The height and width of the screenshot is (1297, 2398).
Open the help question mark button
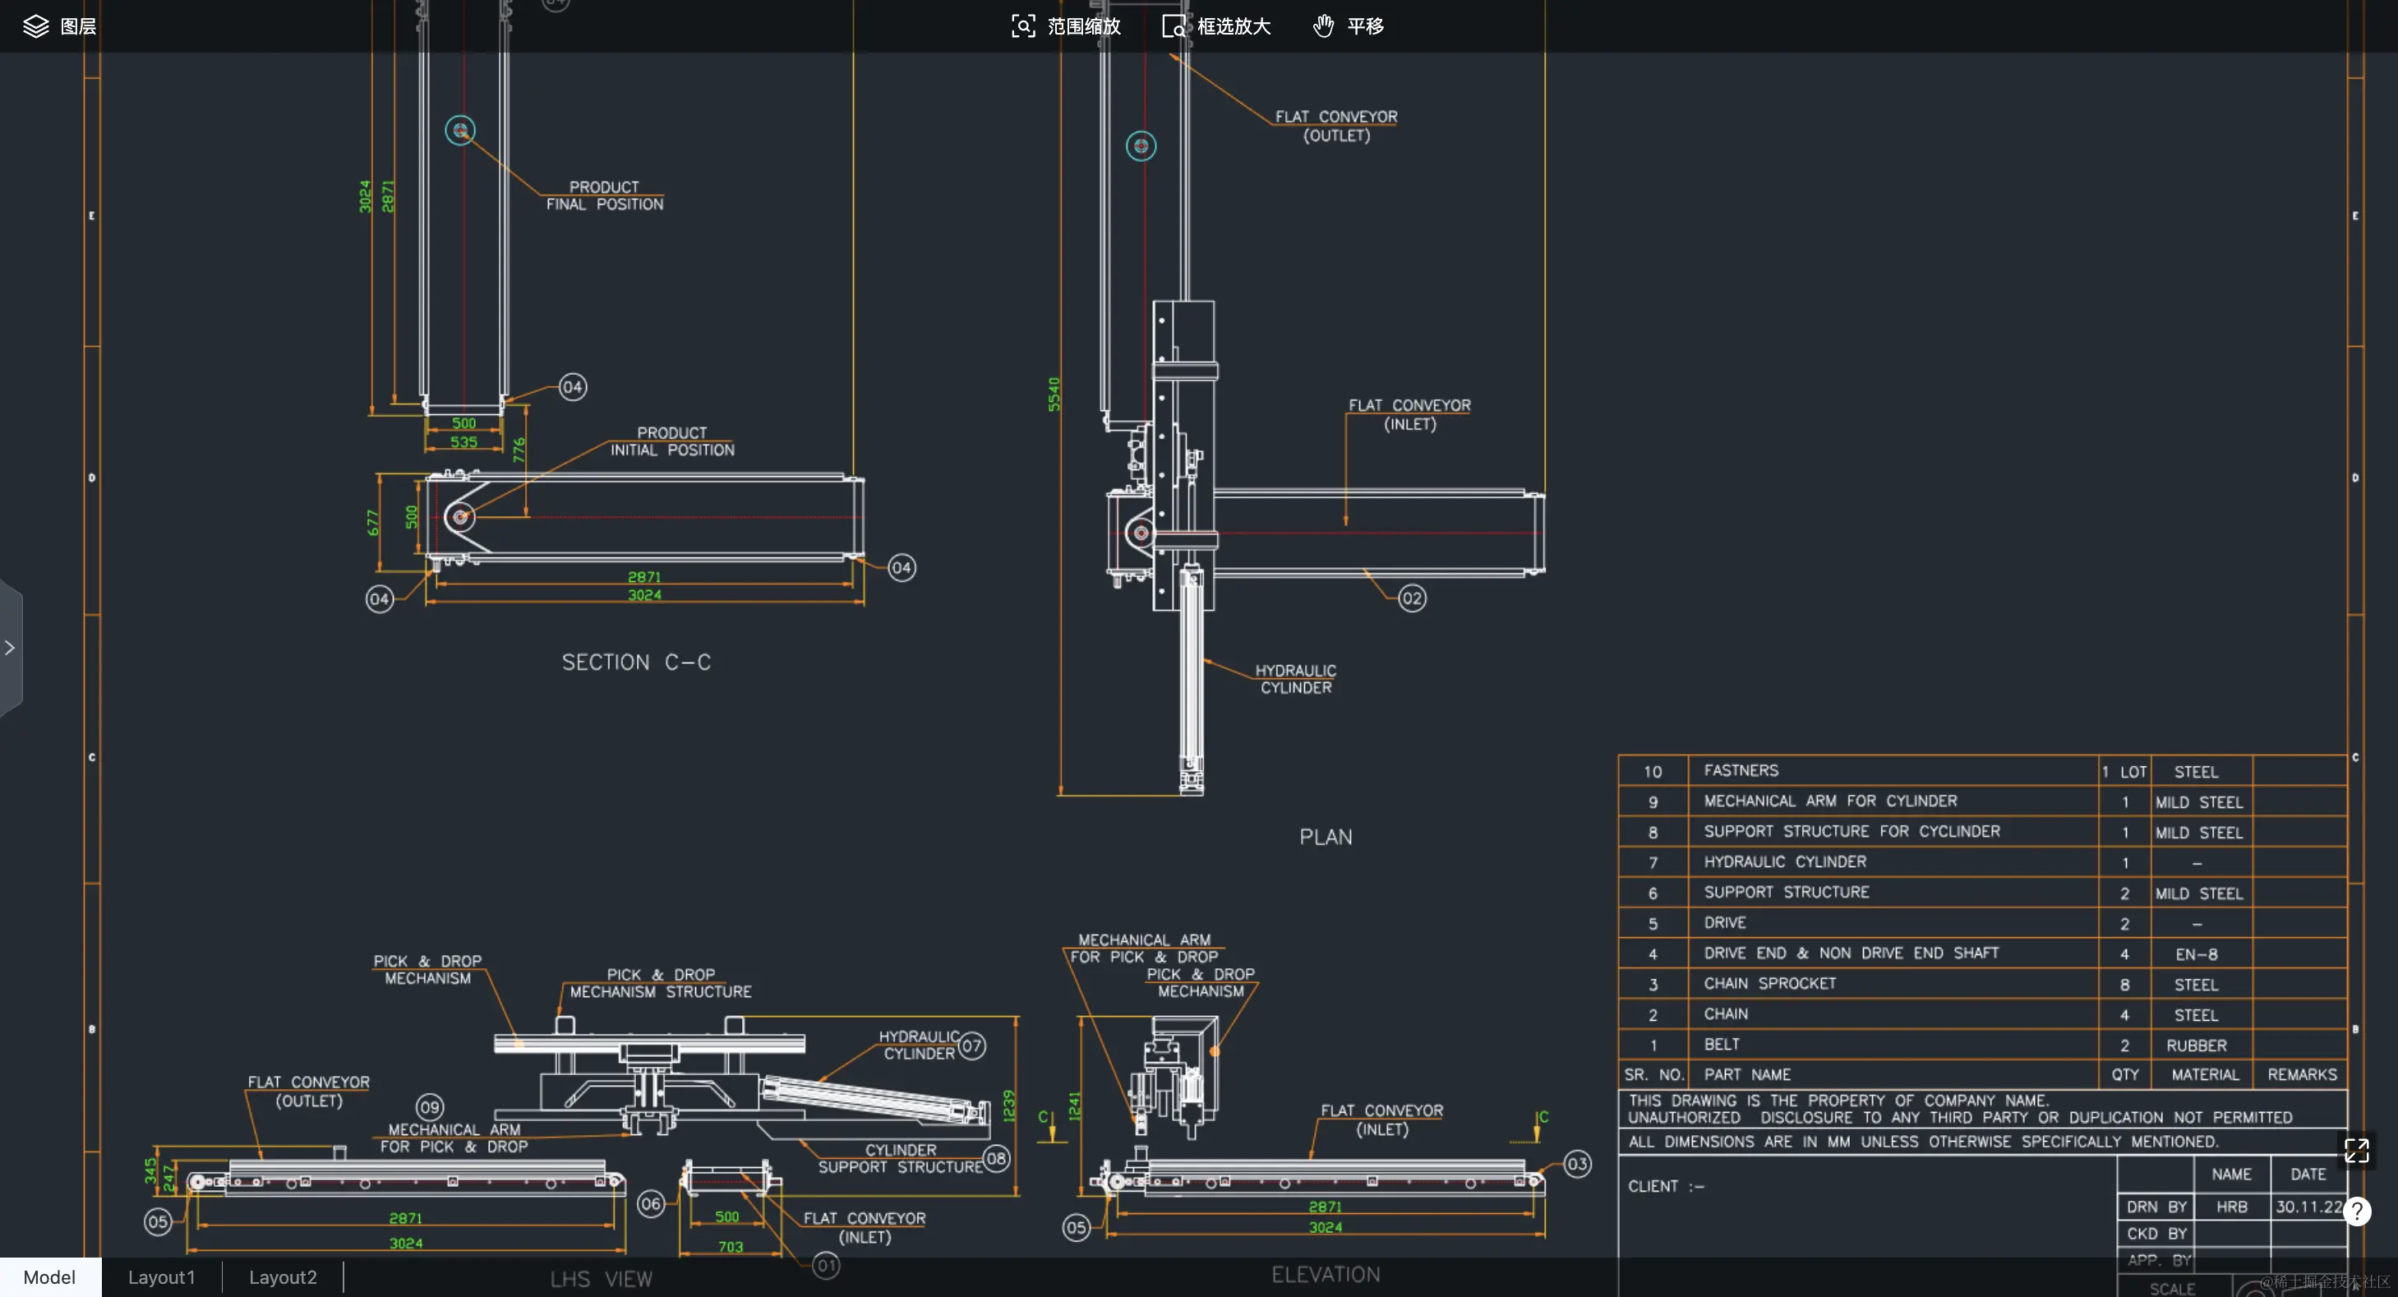coord(2356,1211)
